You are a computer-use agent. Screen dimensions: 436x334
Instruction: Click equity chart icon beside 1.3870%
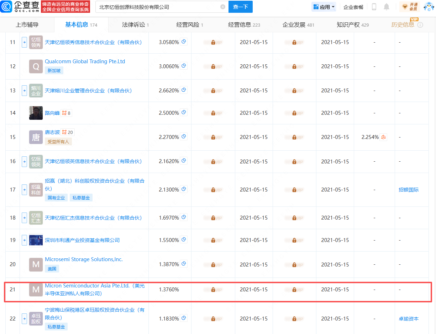click(184, 264)
